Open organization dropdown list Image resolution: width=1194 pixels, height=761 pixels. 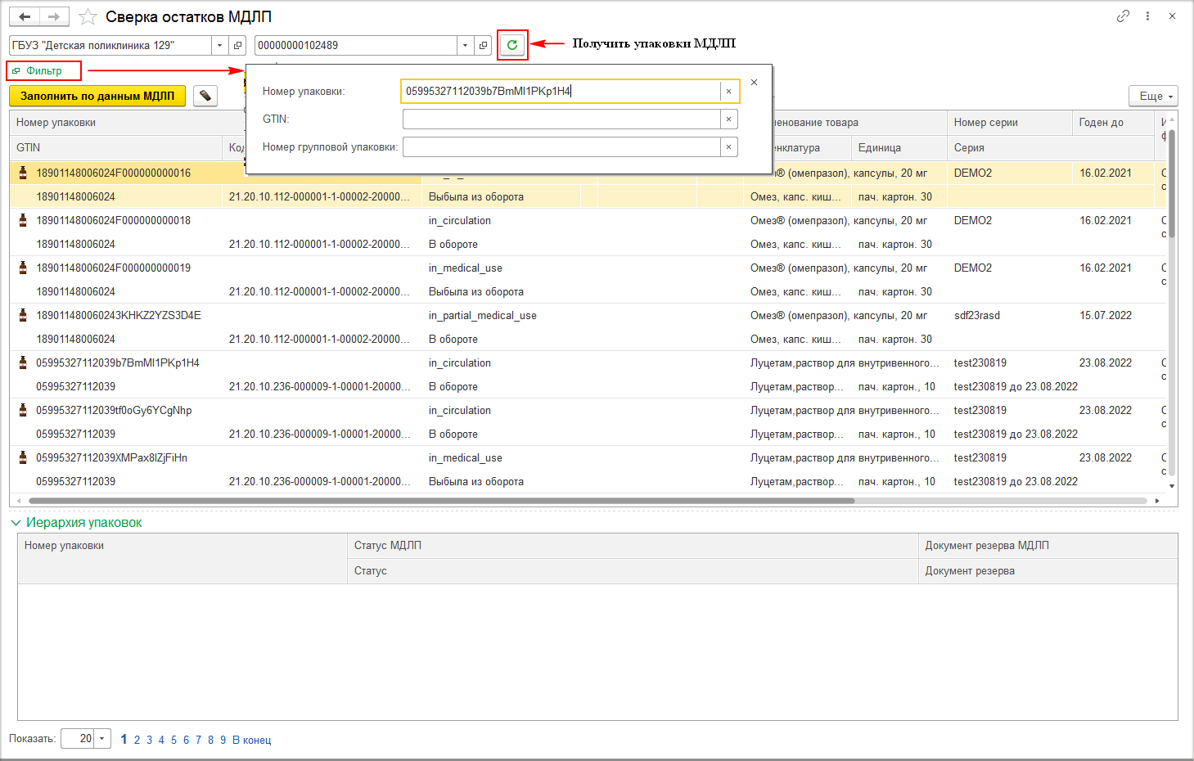tap(220, 45)
